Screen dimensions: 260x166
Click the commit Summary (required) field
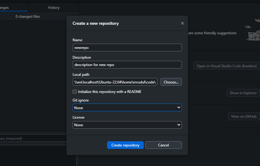click(x=33, y=138)
